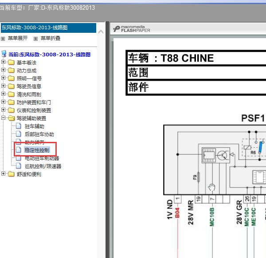Select the 东风标致-3008-2013-线路图 header tab
The width and height of the screenshot is (266, 258).
pyautogui.click(x=48, y=27)
